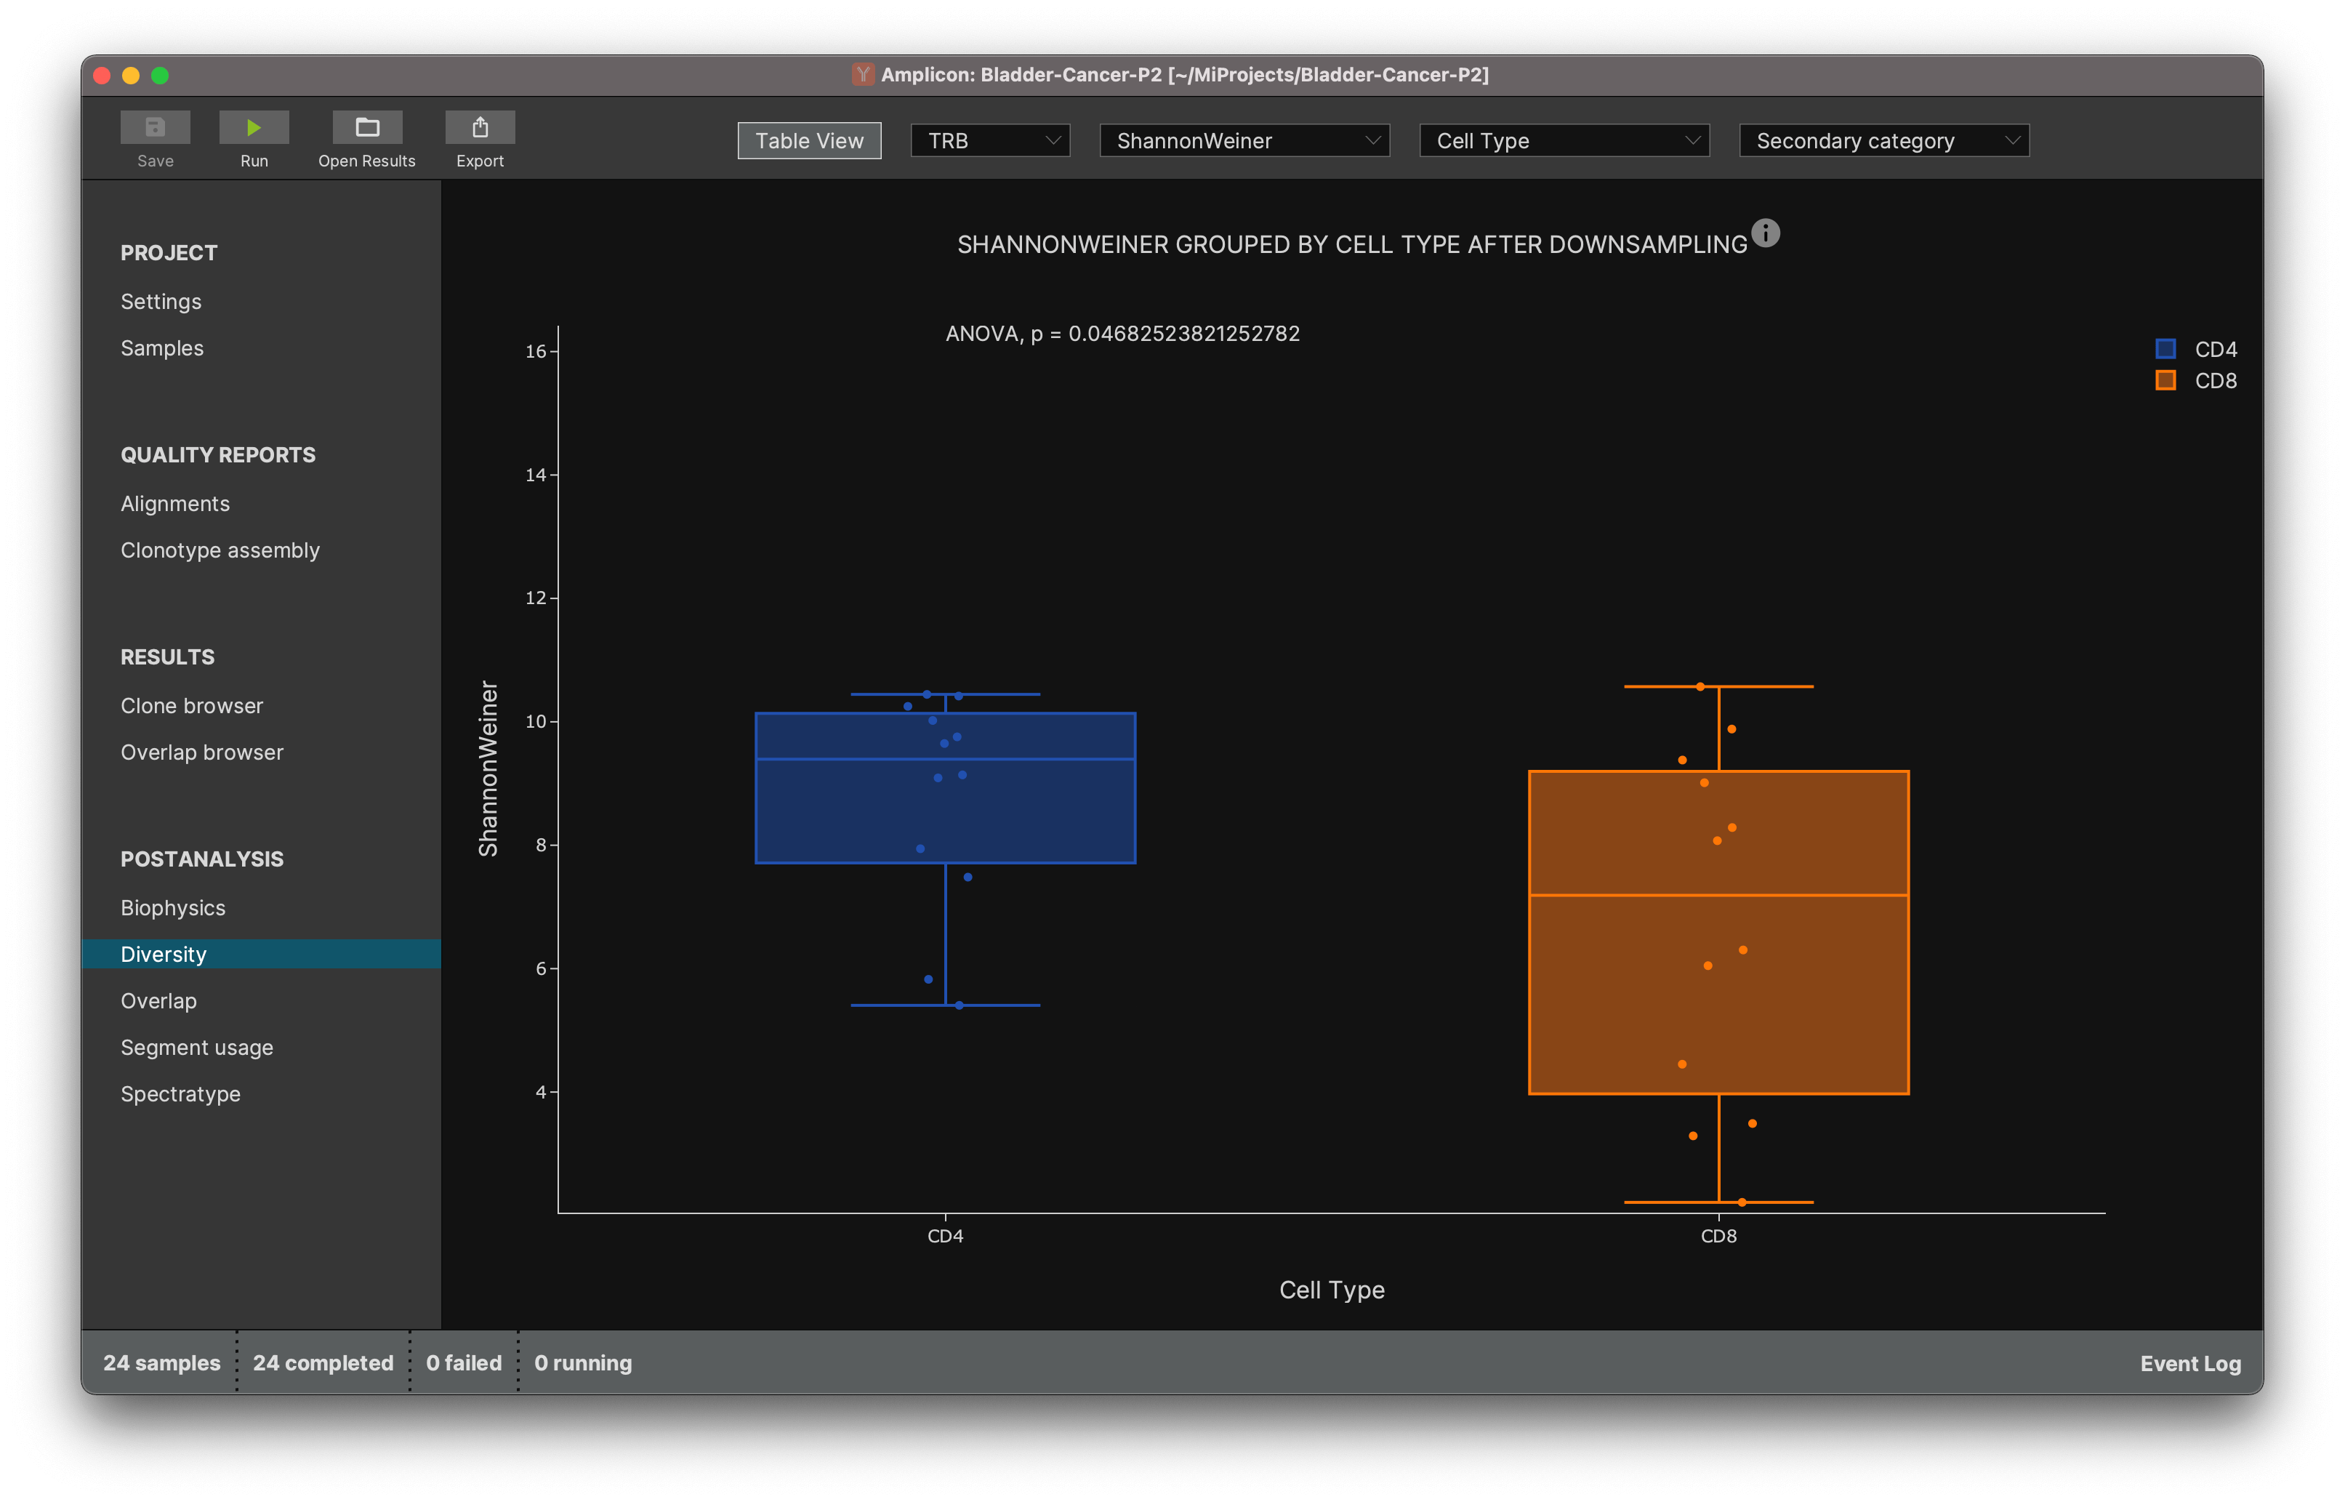2345x1502 pixels.
Task: Click the Export share icon
Action: point(480,128)
